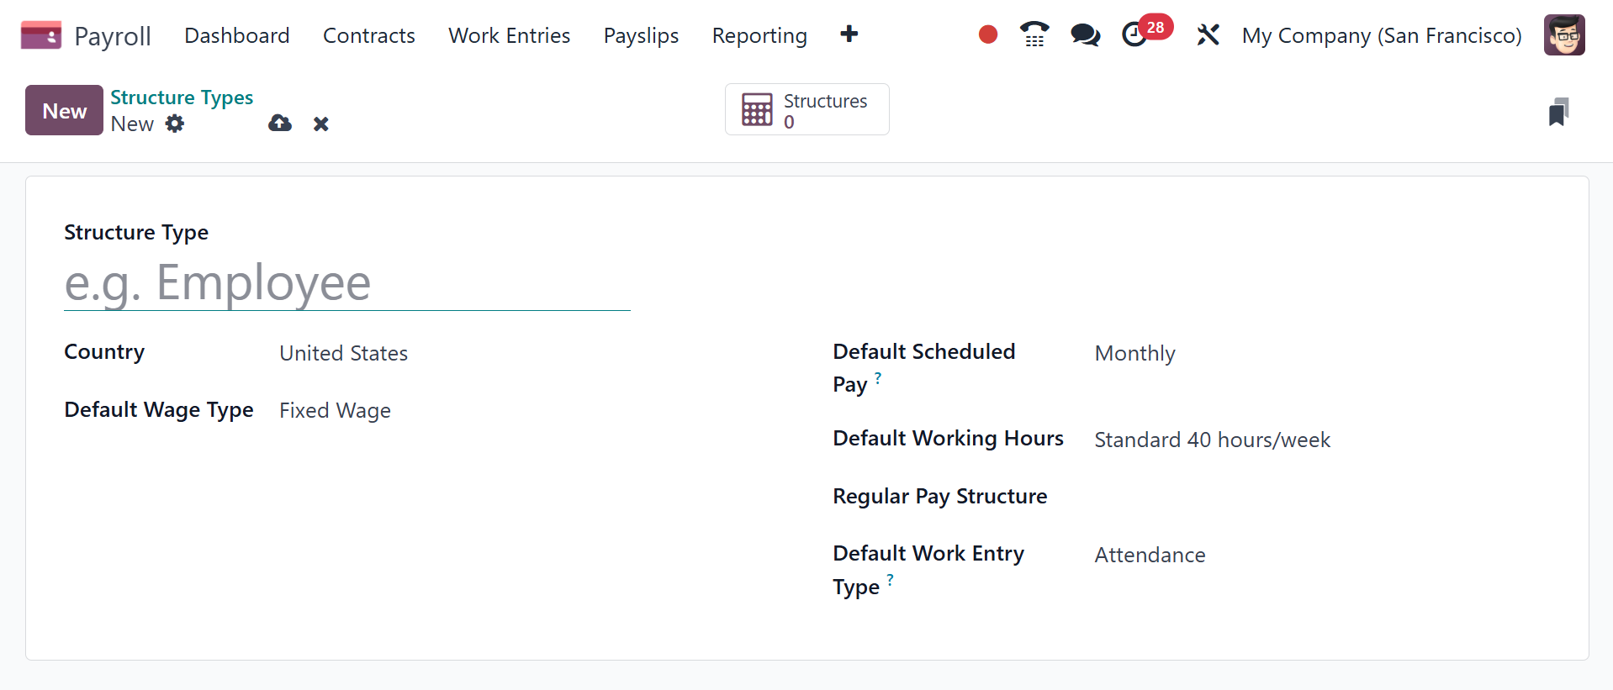Open the Default Scheduled Pay dropdown

tap(1261, 354)
